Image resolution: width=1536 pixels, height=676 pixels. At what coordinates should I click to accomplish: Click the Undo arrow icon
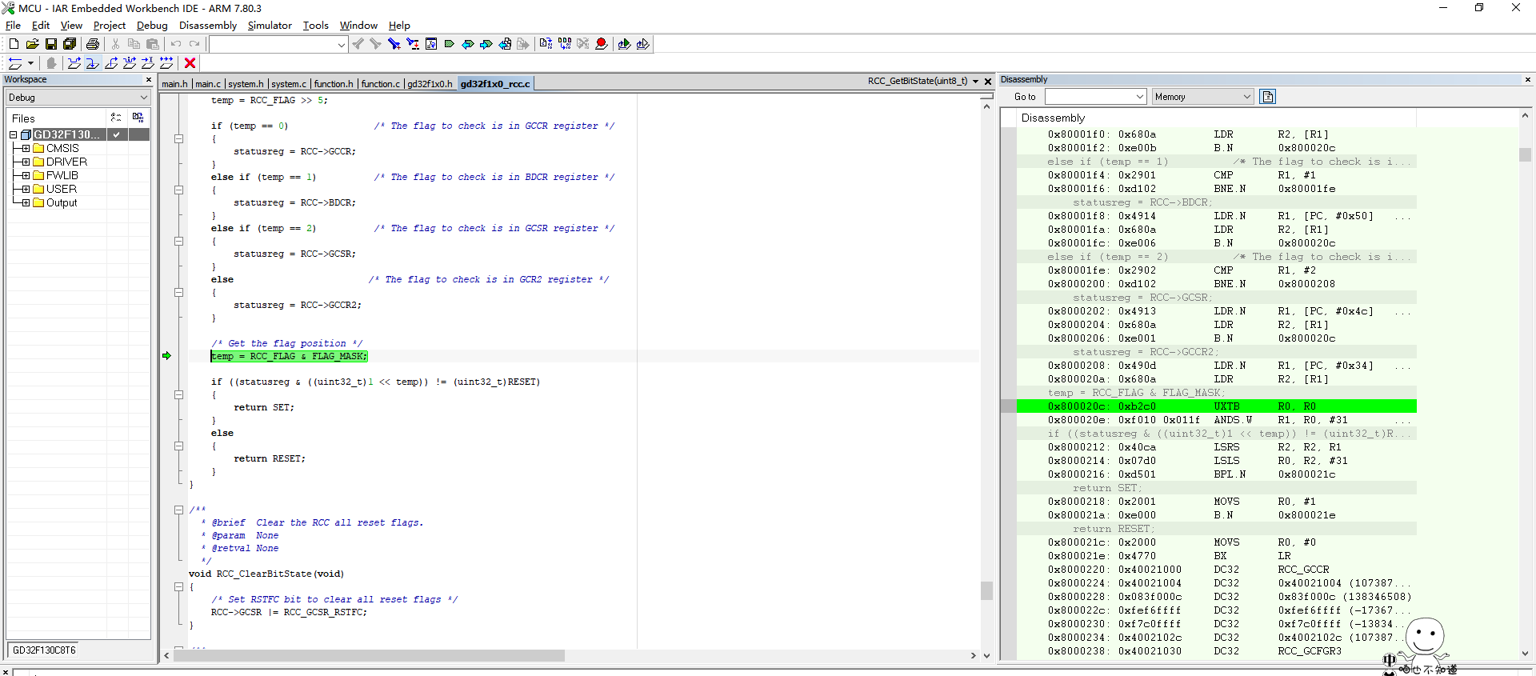tap(176, 44)
